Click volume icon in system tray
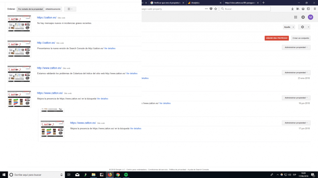318x178 pixels. click(x=290, y=175)
